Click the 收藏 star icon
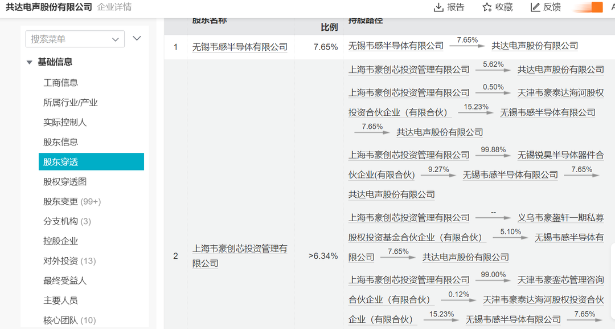Viewport: 615px width, 329px height. coord(487,7)
